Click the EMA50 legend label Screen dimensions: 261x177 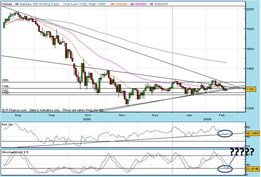coord(141,4)
